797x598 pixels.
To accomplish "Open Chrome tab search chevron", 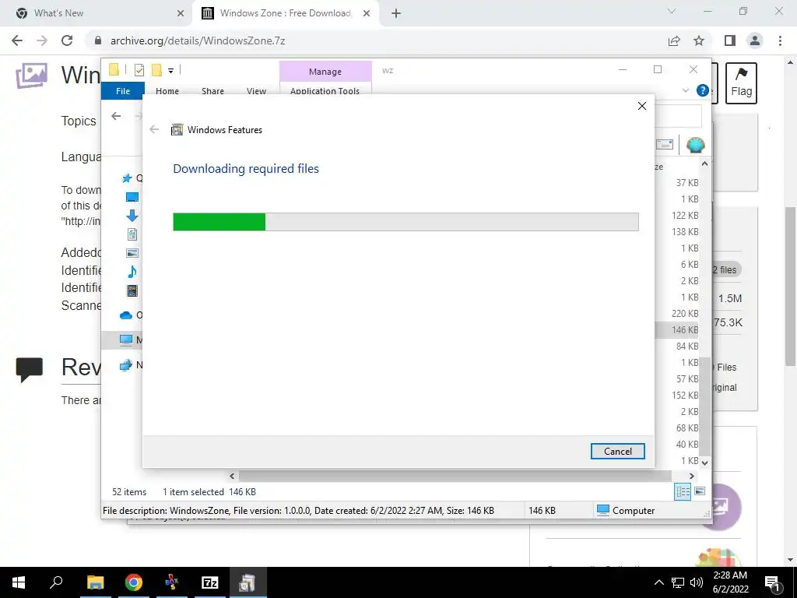I will (672, 11).
